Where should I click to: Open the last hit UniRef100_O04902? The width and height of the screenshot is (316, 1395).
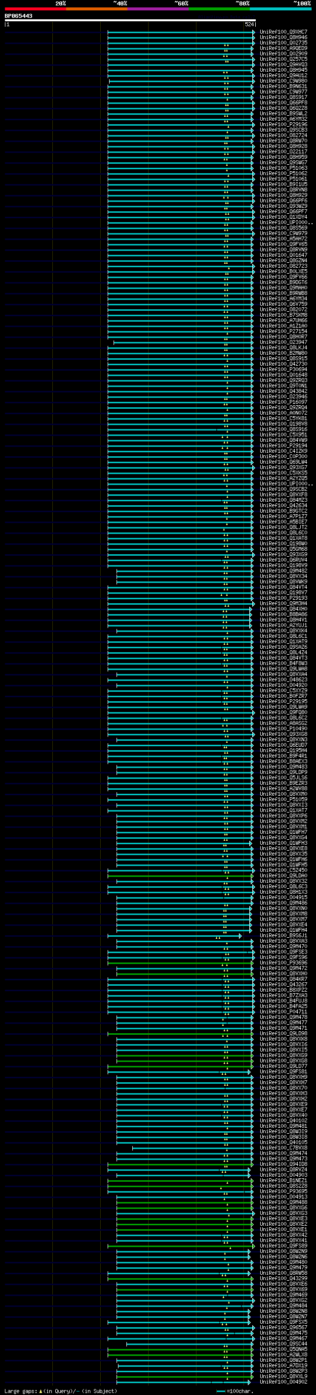tap(283, 1382)
